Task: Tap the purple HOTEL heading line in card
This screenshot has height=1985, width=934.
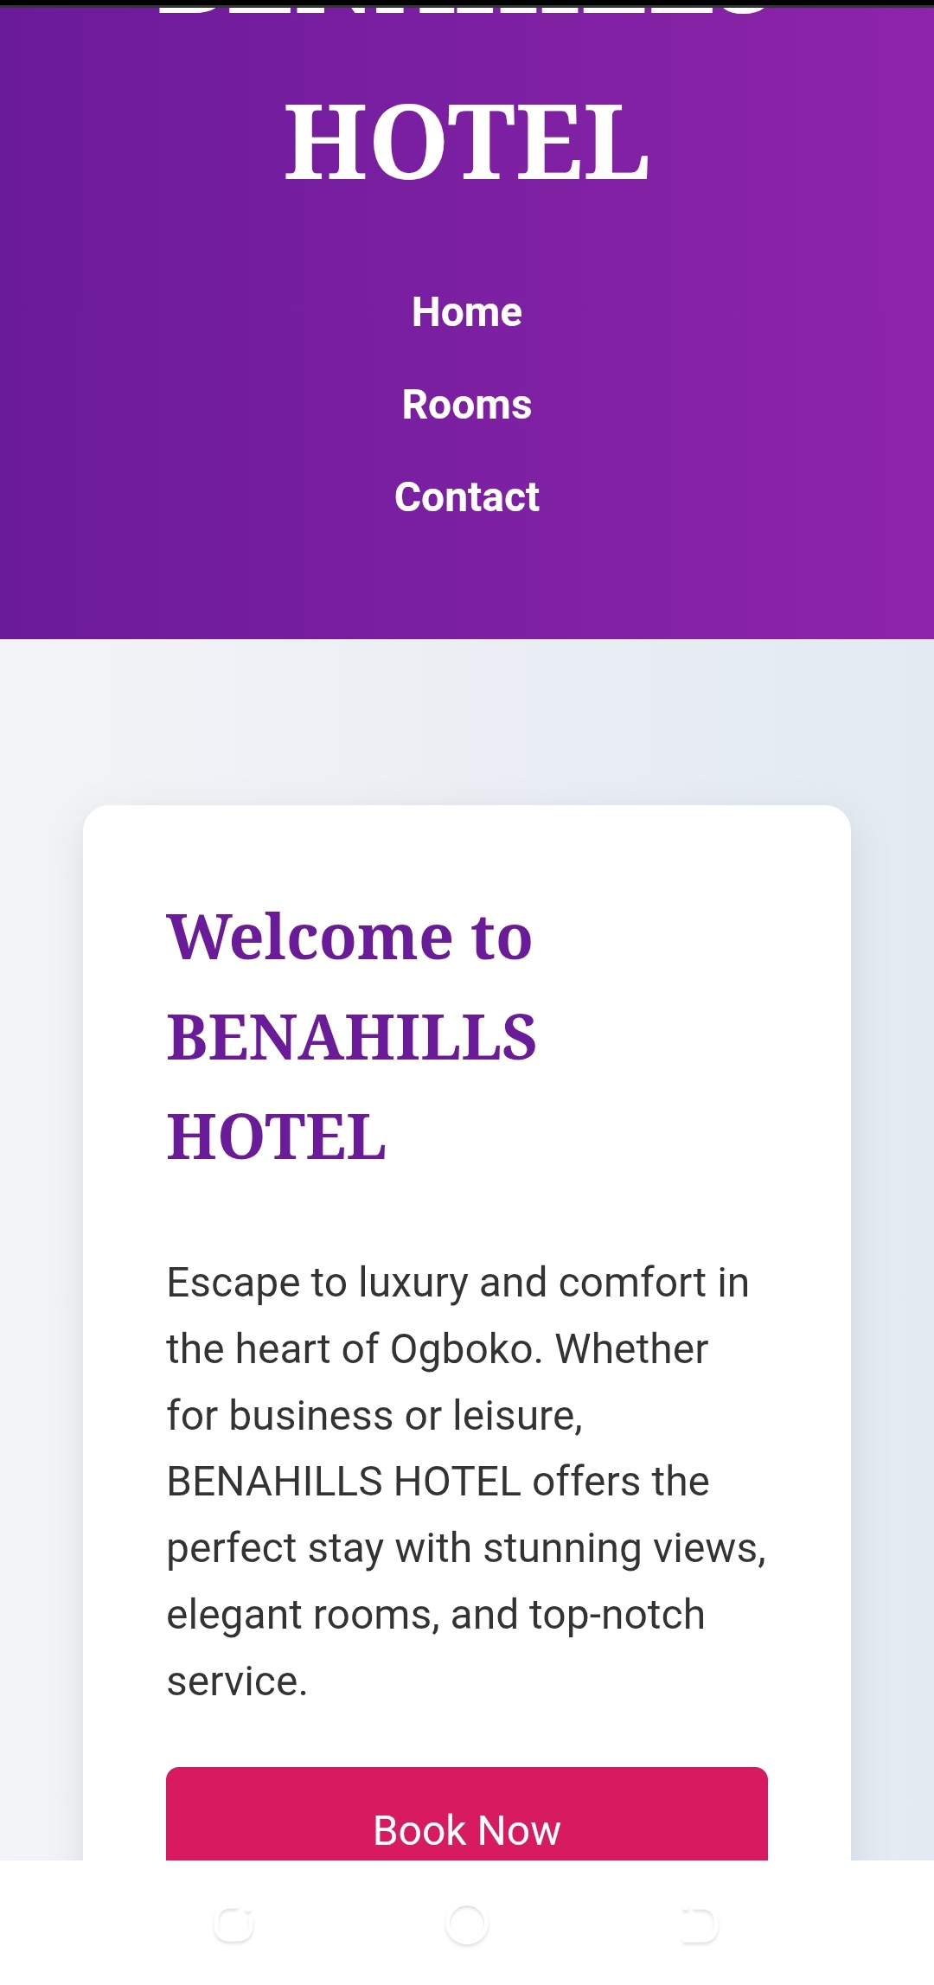Action: pyautogui.click(x=277, y=1137)
